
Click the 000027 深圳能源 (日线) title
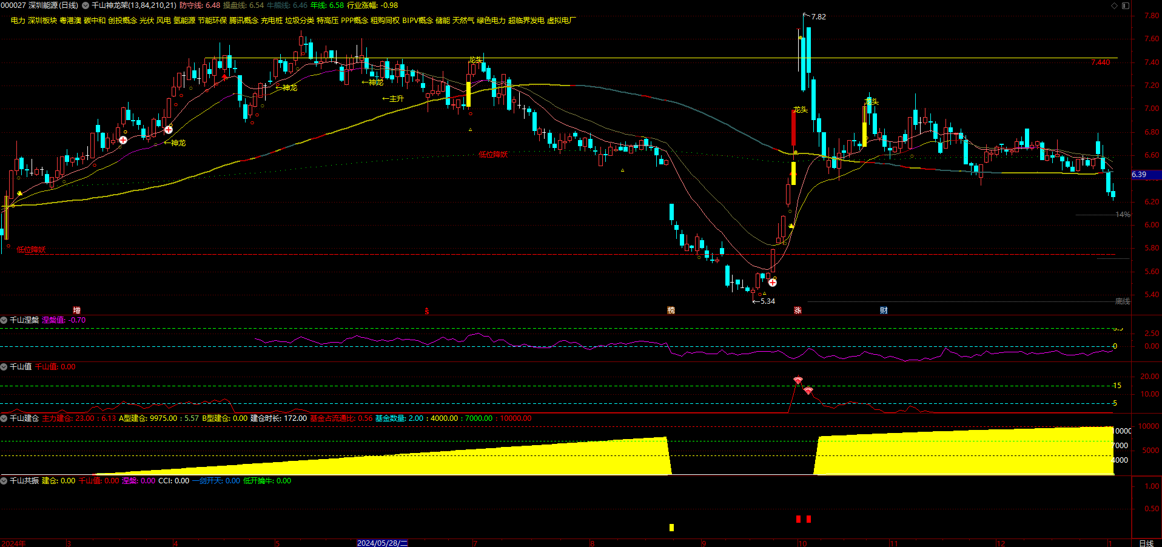coord(40,5)
